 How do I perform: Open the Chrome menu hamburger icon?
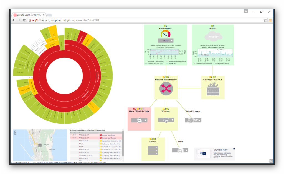point(270,20)
